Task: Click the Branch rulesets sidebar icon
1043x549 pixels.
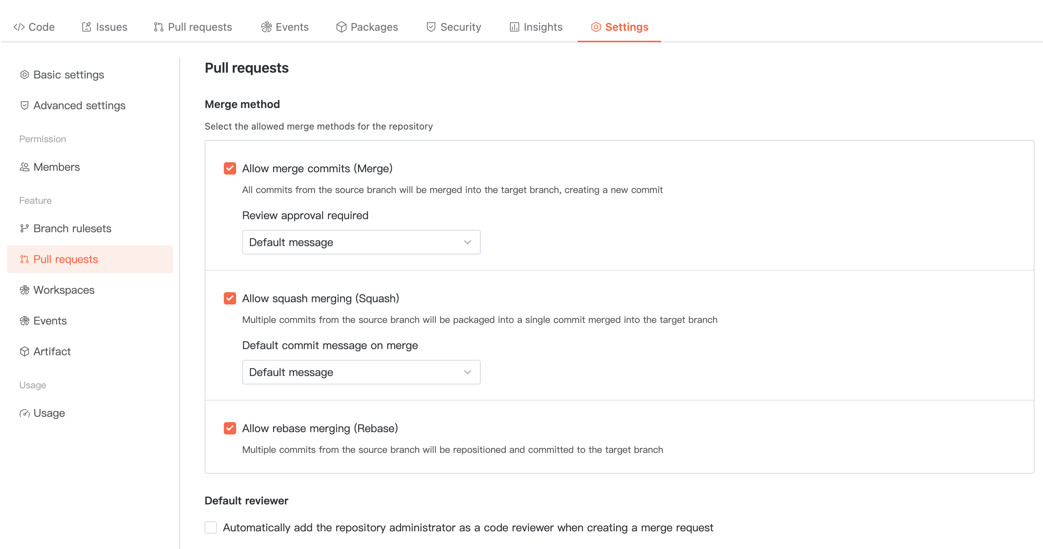Action: coord(24,229)
